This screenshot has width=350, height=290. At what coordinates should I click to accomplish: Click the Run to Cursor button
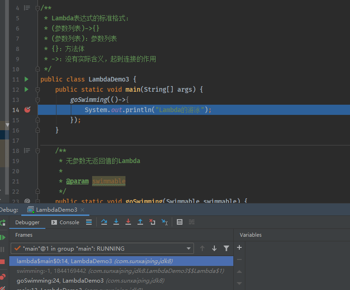(164, 222)
